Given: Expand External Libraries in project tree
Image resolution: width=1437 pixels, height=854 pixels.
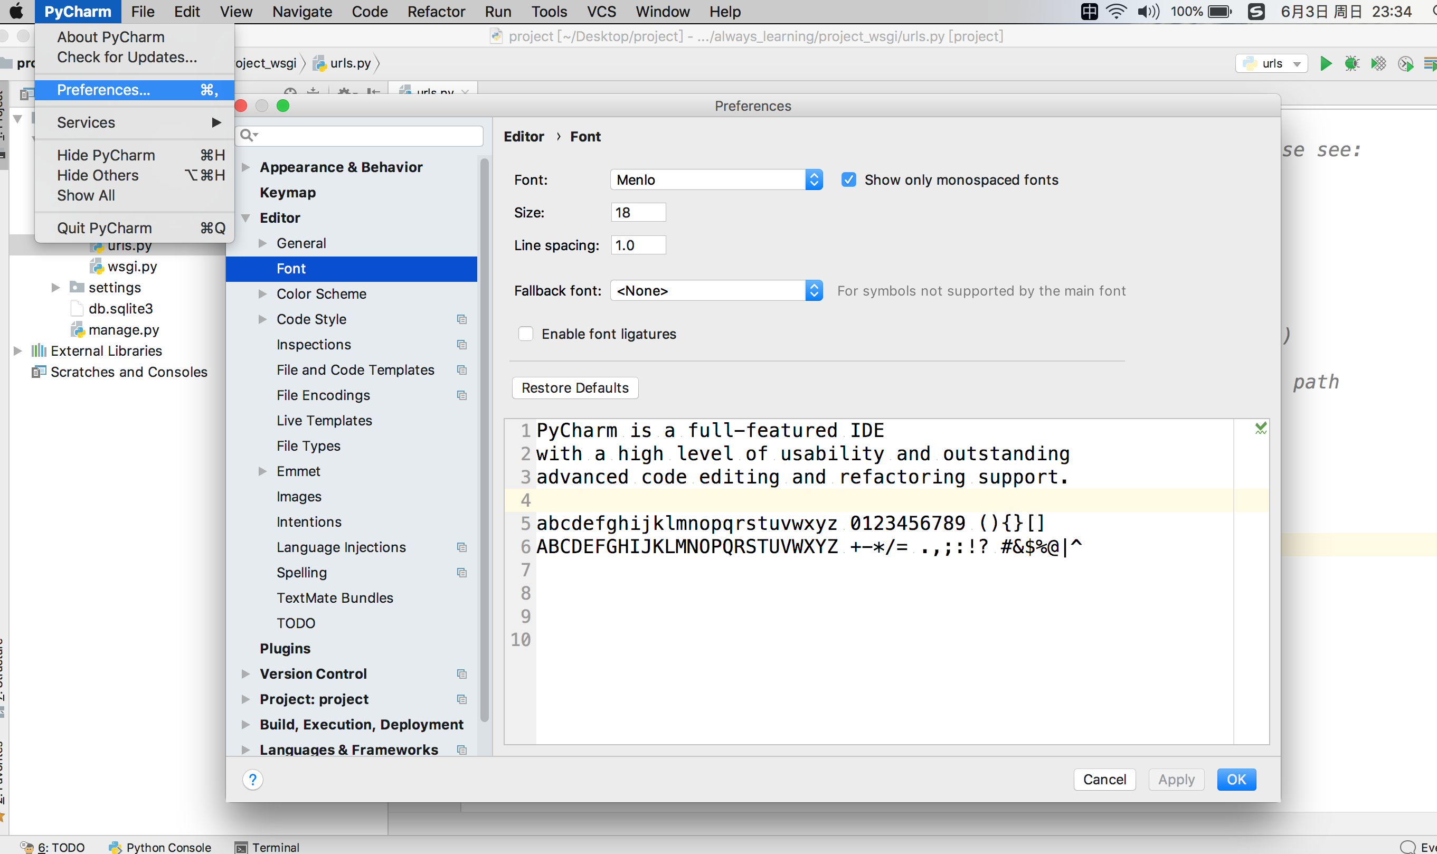Looking at the screenshot, I should pyautogui.click(x=18, y=351).
